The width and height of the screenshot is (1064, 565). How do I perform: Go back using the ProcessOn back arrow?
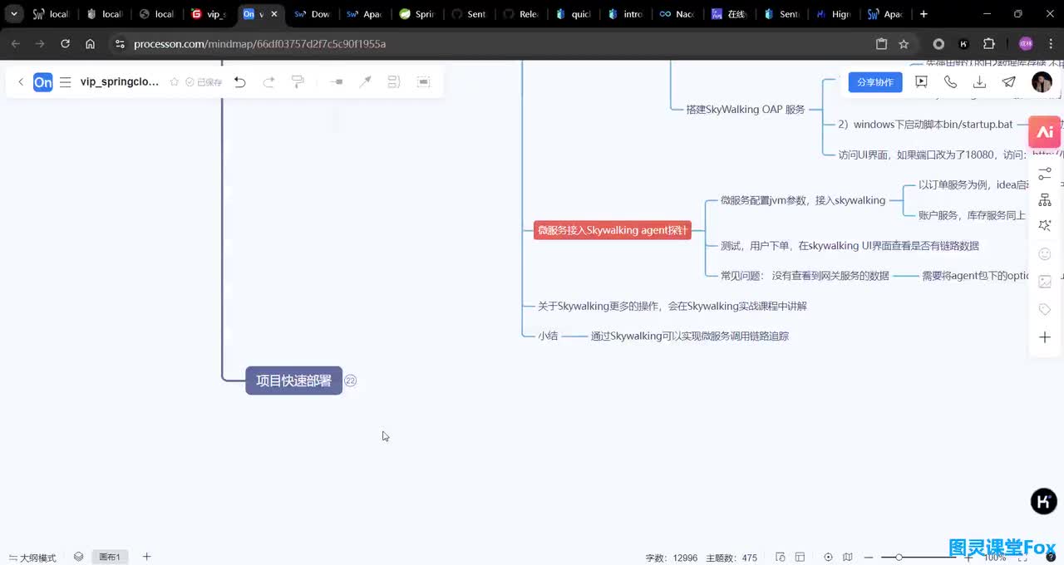point(21,82)
